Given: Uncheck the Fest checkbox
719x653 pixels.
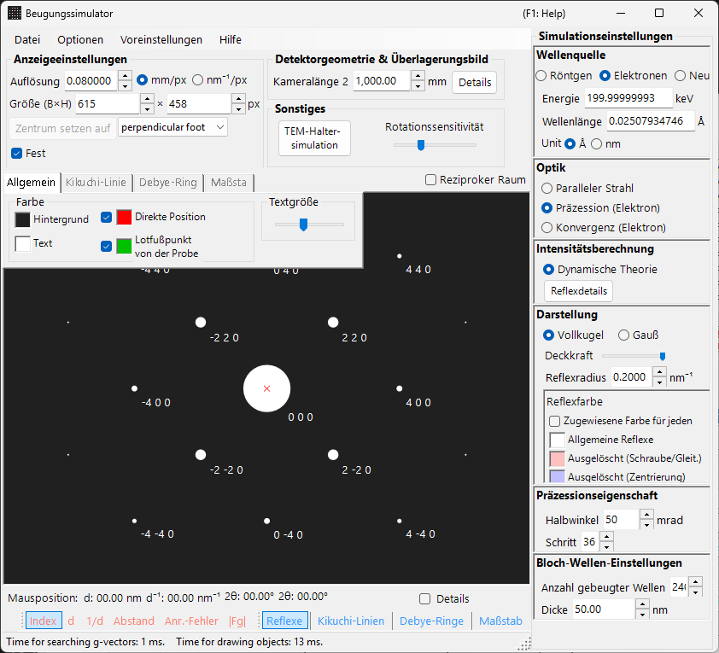Looking at the screenshot, I should click(16, 153).
